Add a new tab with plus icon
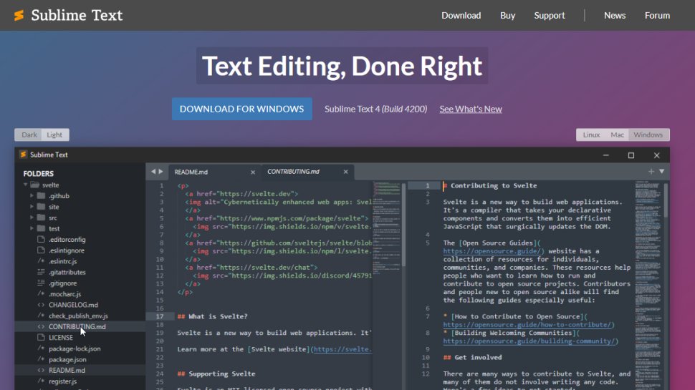Image resolution: width=695 pixels, height=390 pixels. (x=651, y=171)
